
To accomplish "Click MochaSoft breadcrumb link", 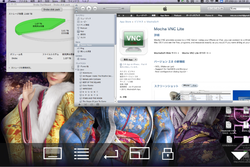I will click(152, 22).
